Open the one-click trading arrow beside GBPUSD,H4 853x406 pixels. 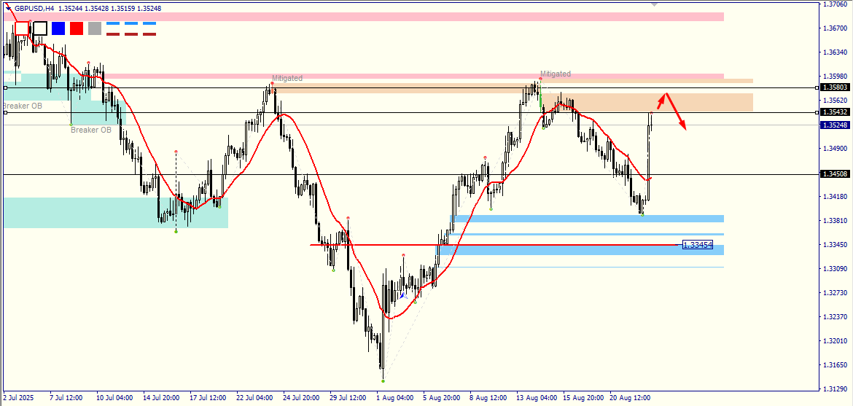pyautogui.click(x=8, y=8)
